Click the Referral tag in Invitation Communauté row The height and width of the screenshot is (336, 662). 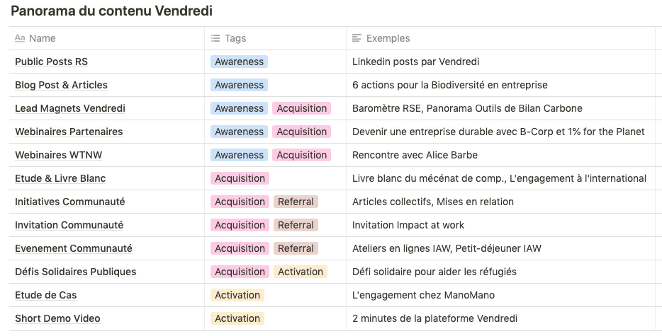click(x=296, y=225)
